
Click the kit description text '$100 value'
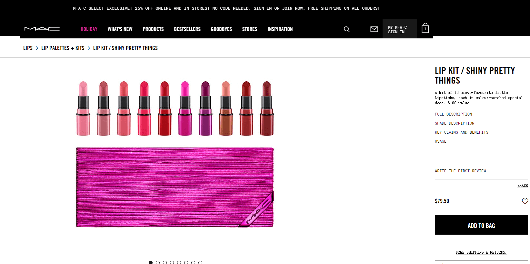point(459,103)
